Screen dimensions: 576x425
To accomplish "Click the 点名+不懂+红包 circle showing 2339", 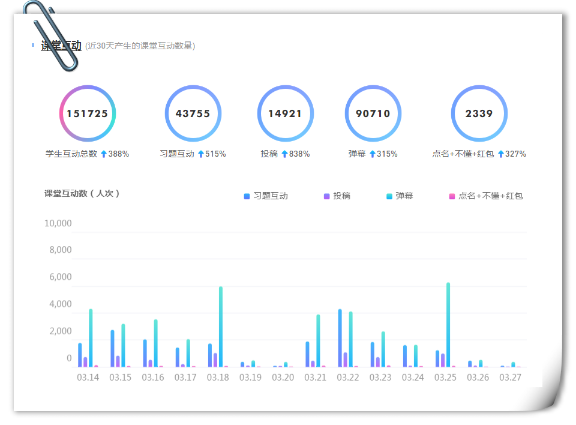I will coord(479,113).
